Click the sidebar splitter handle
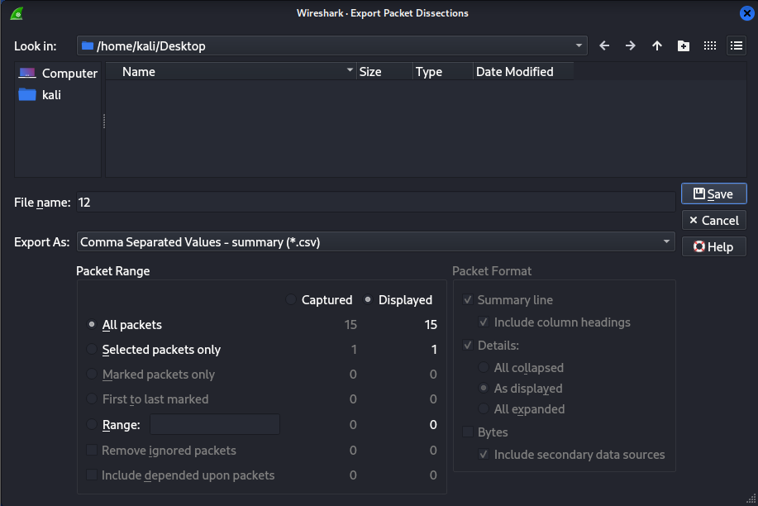 tap(104, 121)
